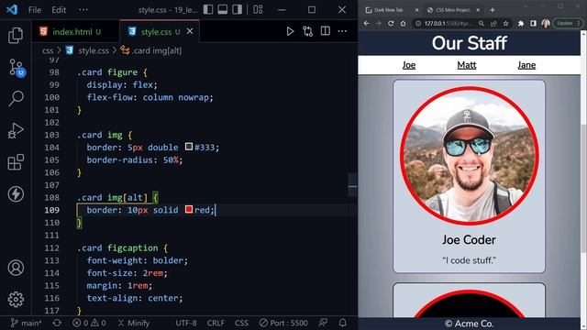
Task: Close the Dark New Tab browser tab
Action: [x=416, y=10]
